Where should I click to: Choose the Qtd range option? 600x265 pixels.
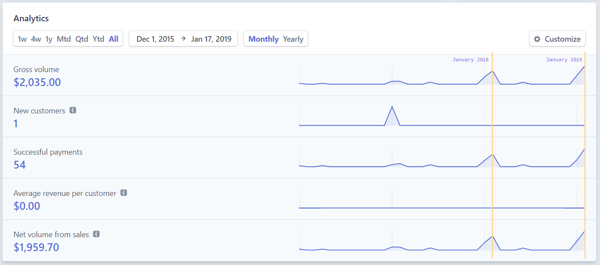pyautogui.click(x=82, y=39)
